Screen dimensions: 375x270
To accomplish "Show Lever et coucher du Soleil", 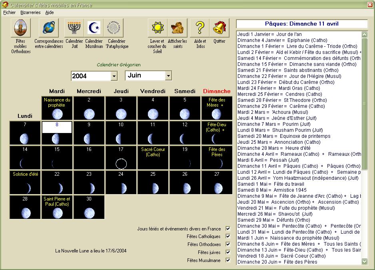I will click(x=157, y=28).
